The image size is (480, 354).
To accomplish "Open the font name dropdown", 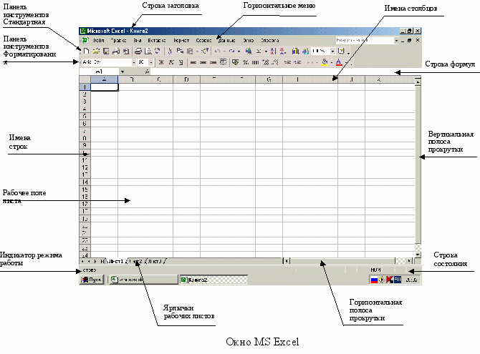I will click(134, 62).
